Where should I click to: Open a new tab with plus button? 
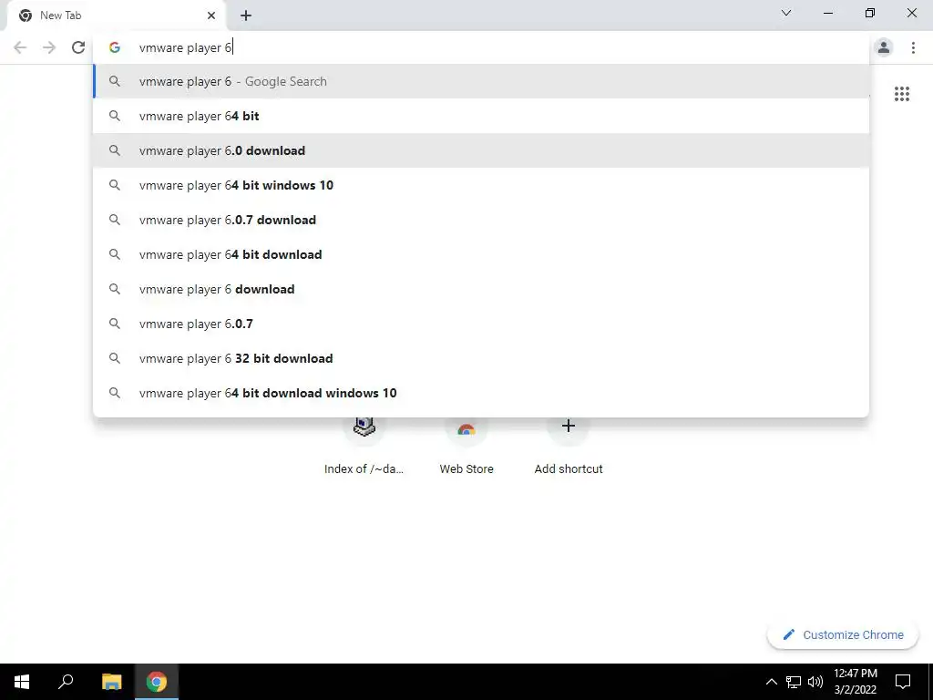pyautogui.click(x=246, y=15)
